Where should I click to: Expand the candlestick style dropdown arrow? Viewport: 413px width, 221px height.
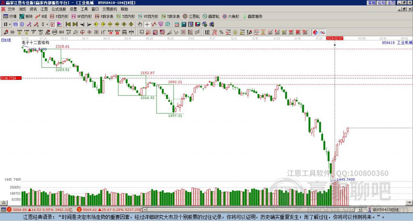(47, 25)
